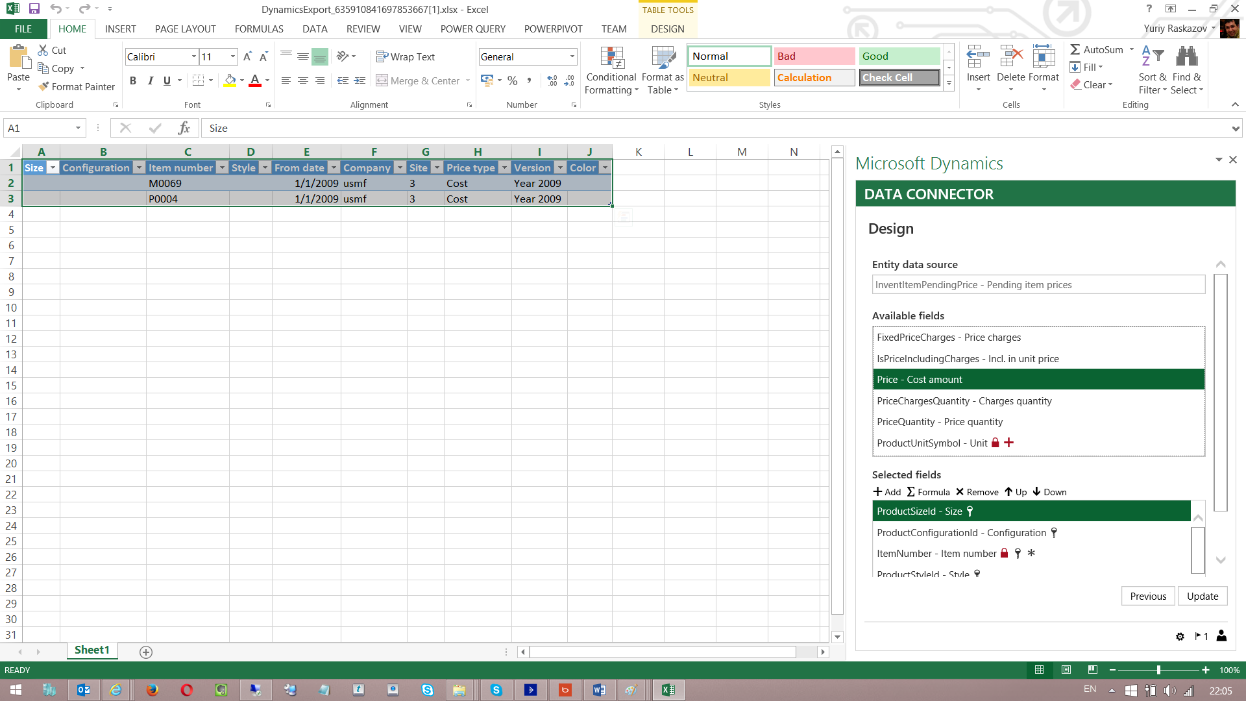Open the General number format dropdown

[571, 56]
